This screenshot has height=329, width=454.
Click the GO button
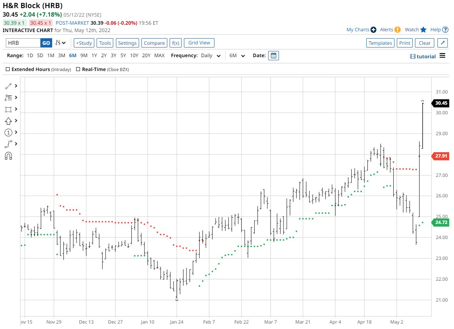[x=46, y=43]
